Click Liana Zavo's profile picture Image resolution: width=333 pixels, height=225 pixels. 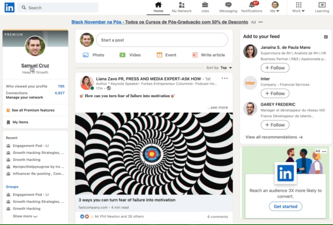point(87,83)
